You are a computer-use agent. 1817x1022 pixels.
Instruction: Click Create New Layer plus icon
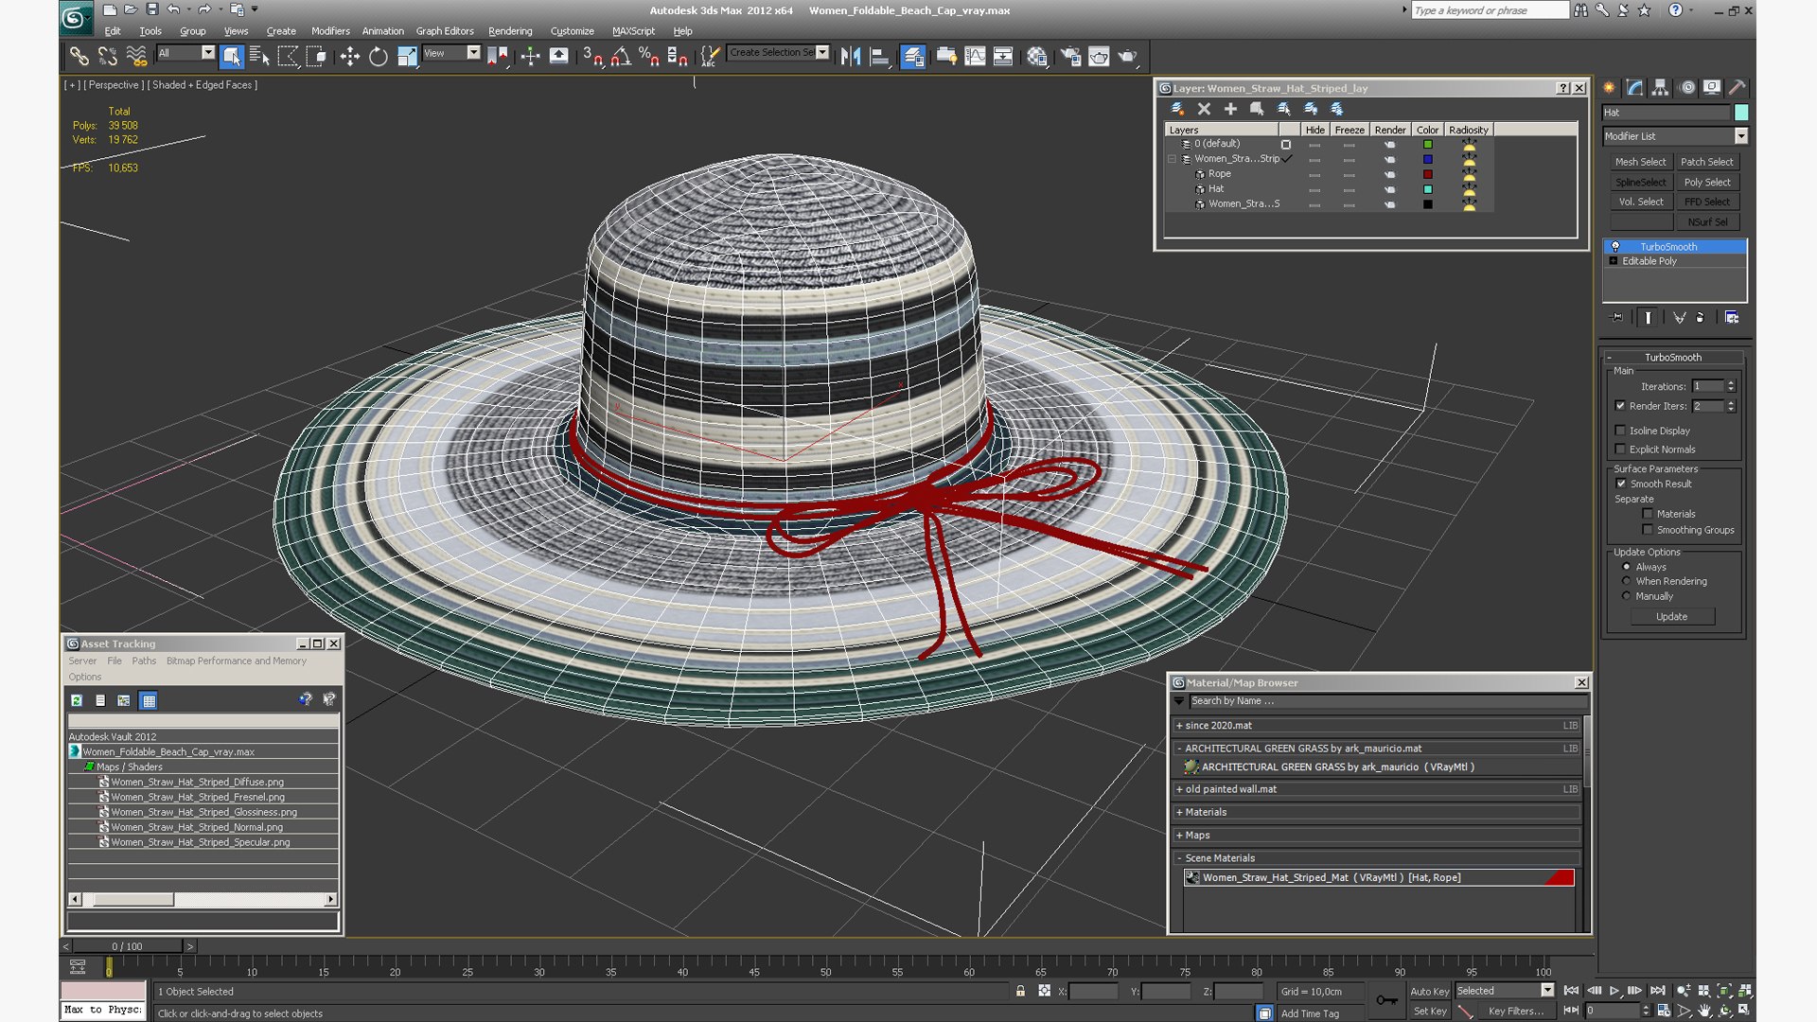click(x=1230, y=109)
